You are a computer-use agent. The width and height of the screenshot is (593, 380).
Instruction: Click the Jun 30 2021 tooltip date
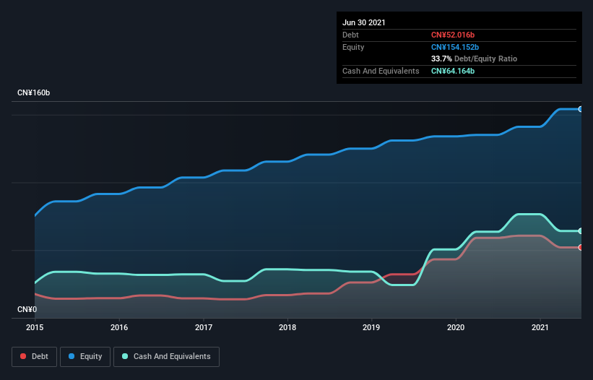[364, 22]
